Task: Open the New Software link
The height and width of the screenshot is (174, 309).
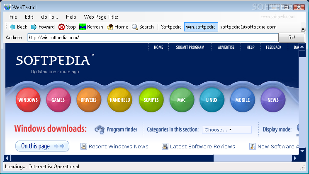Action: [x=278, y=146]
